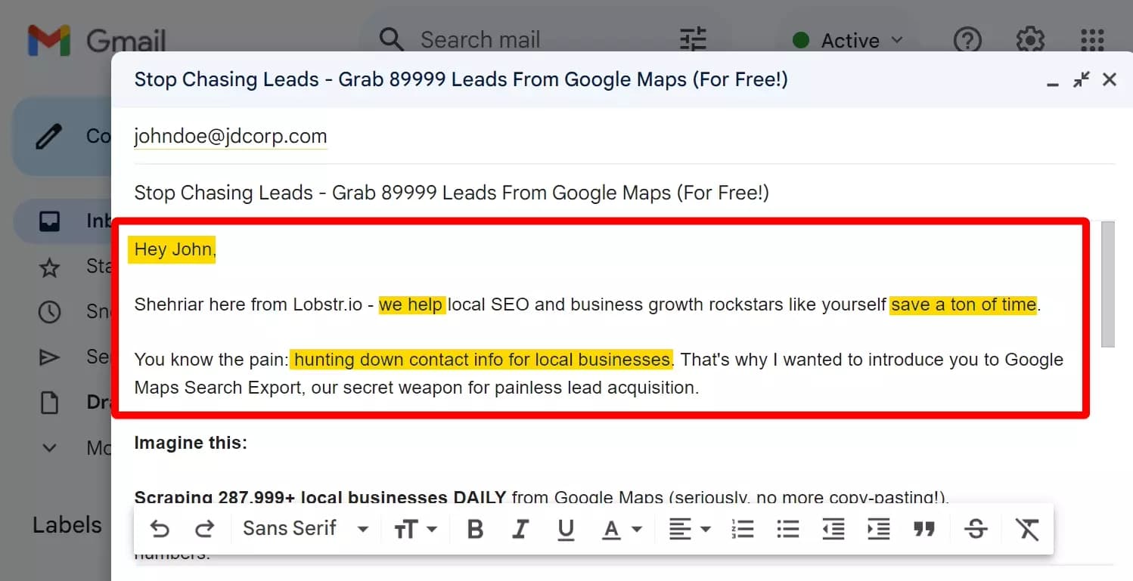
Task: Click the Undo arrow in formatting toolbar
Action: click(x=160, y=529)
